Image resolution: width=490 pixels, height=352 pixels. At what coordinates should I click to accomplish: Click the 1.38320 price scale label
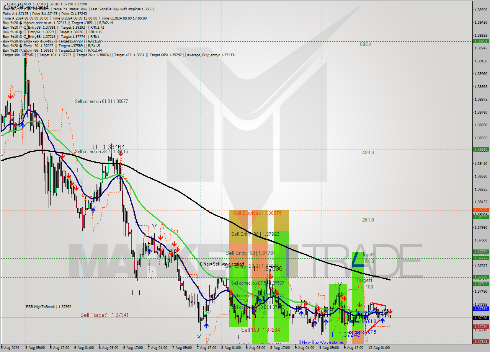coord(480,176)
